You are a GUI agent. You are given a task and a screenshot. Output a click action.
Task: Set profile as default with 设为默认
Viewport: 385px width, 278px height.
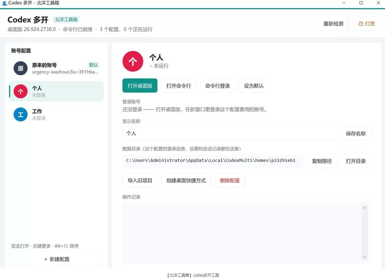tap(254, 86)
